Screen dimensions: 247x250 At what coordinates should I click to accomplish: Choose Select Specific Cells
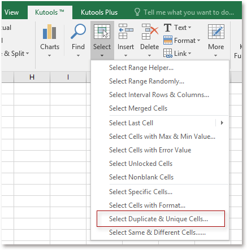(160, 192)
